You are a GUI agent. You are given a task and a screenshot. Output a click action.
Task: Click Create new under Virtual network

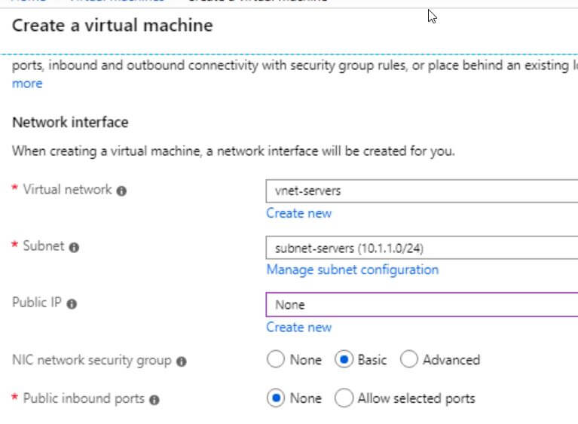[x=299, y=213]
